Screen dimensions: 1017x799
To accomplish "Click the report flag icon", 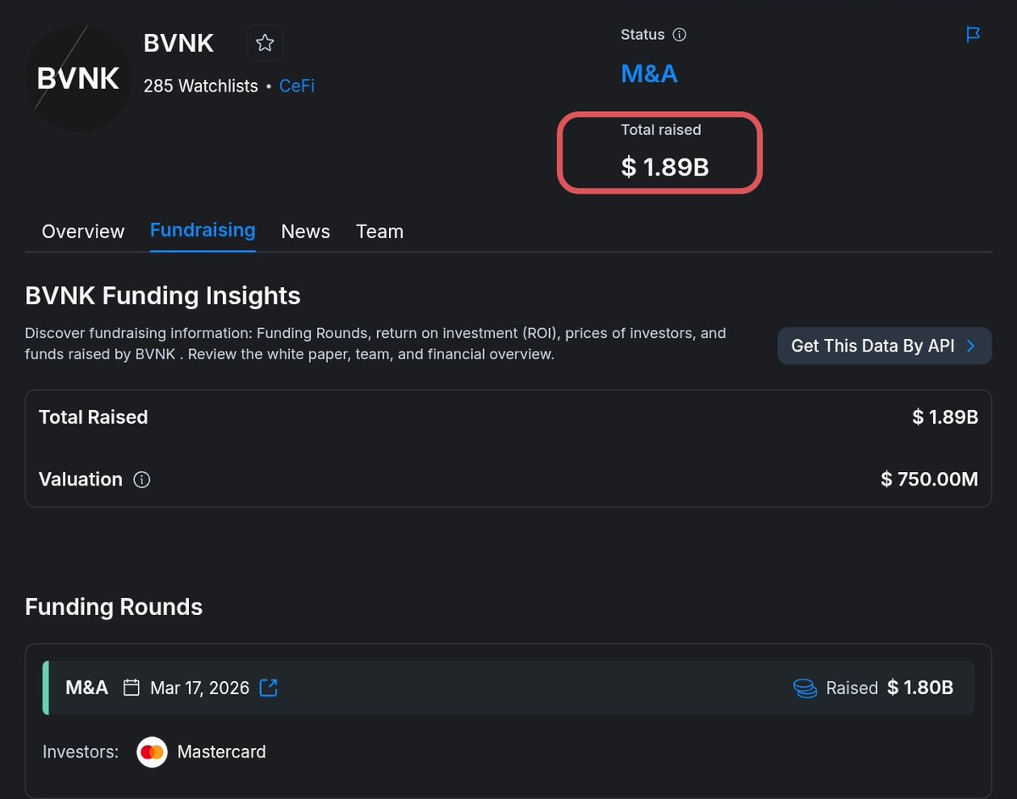I will (973, 35).
